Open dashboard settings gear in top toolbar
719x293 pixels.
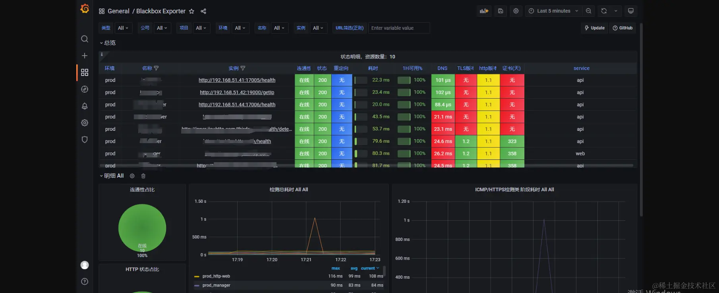point(516,11)
